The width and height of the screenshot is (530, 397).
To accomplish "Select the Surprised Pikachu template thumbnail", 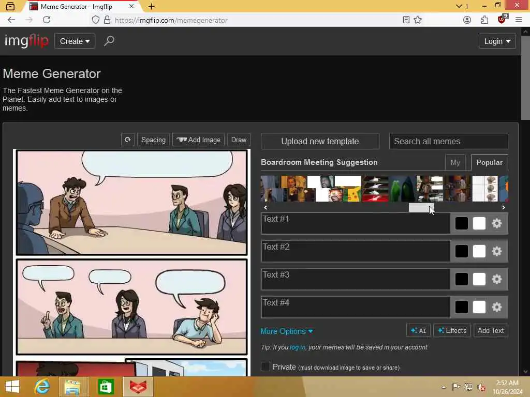I will (348, 188).
